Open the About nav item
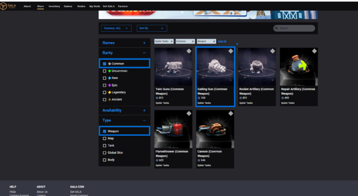The image size is (358, 196). (x=27, y=7)
